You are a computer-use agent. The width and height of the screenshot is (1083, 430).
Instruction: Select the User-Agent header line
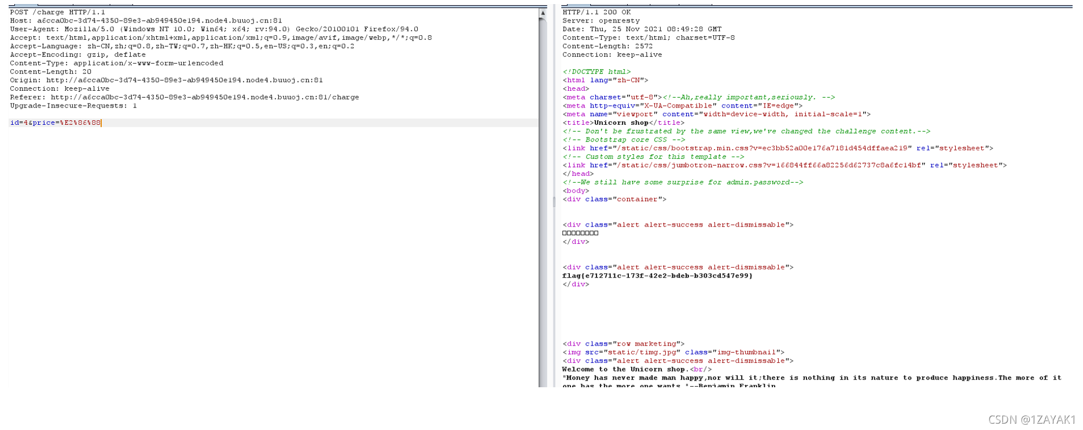[214, 29]
